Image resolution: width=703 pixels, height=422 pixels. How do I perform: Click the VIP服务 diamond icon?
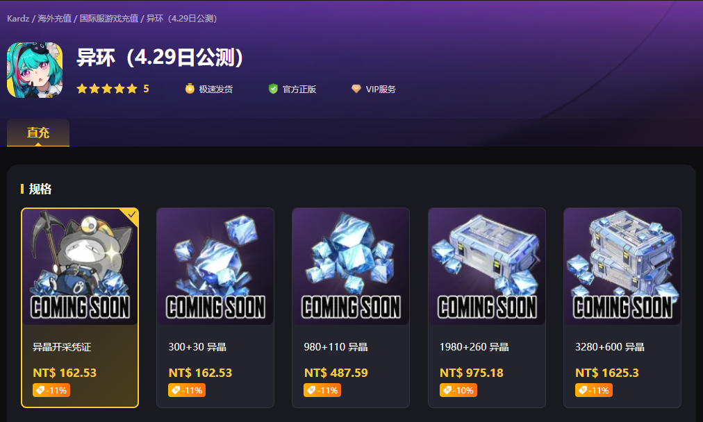356,89
